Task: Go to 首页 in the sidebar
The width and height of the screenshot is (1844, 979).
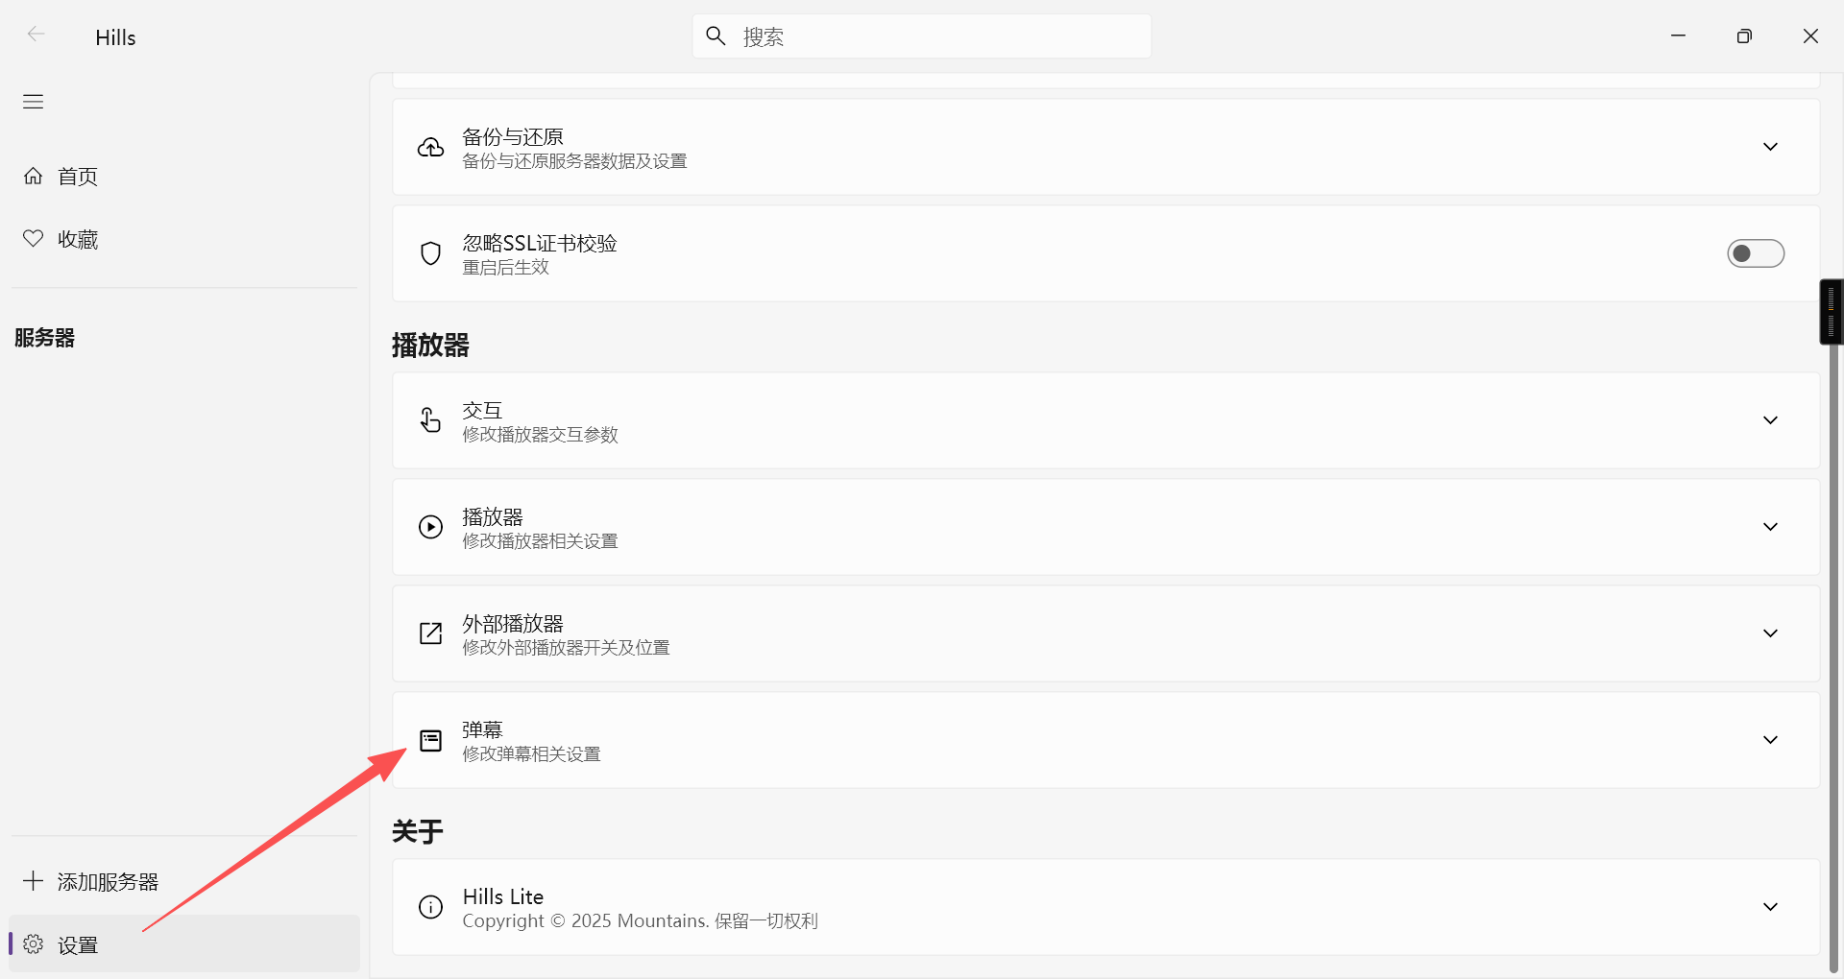Action: pos(183,177)
